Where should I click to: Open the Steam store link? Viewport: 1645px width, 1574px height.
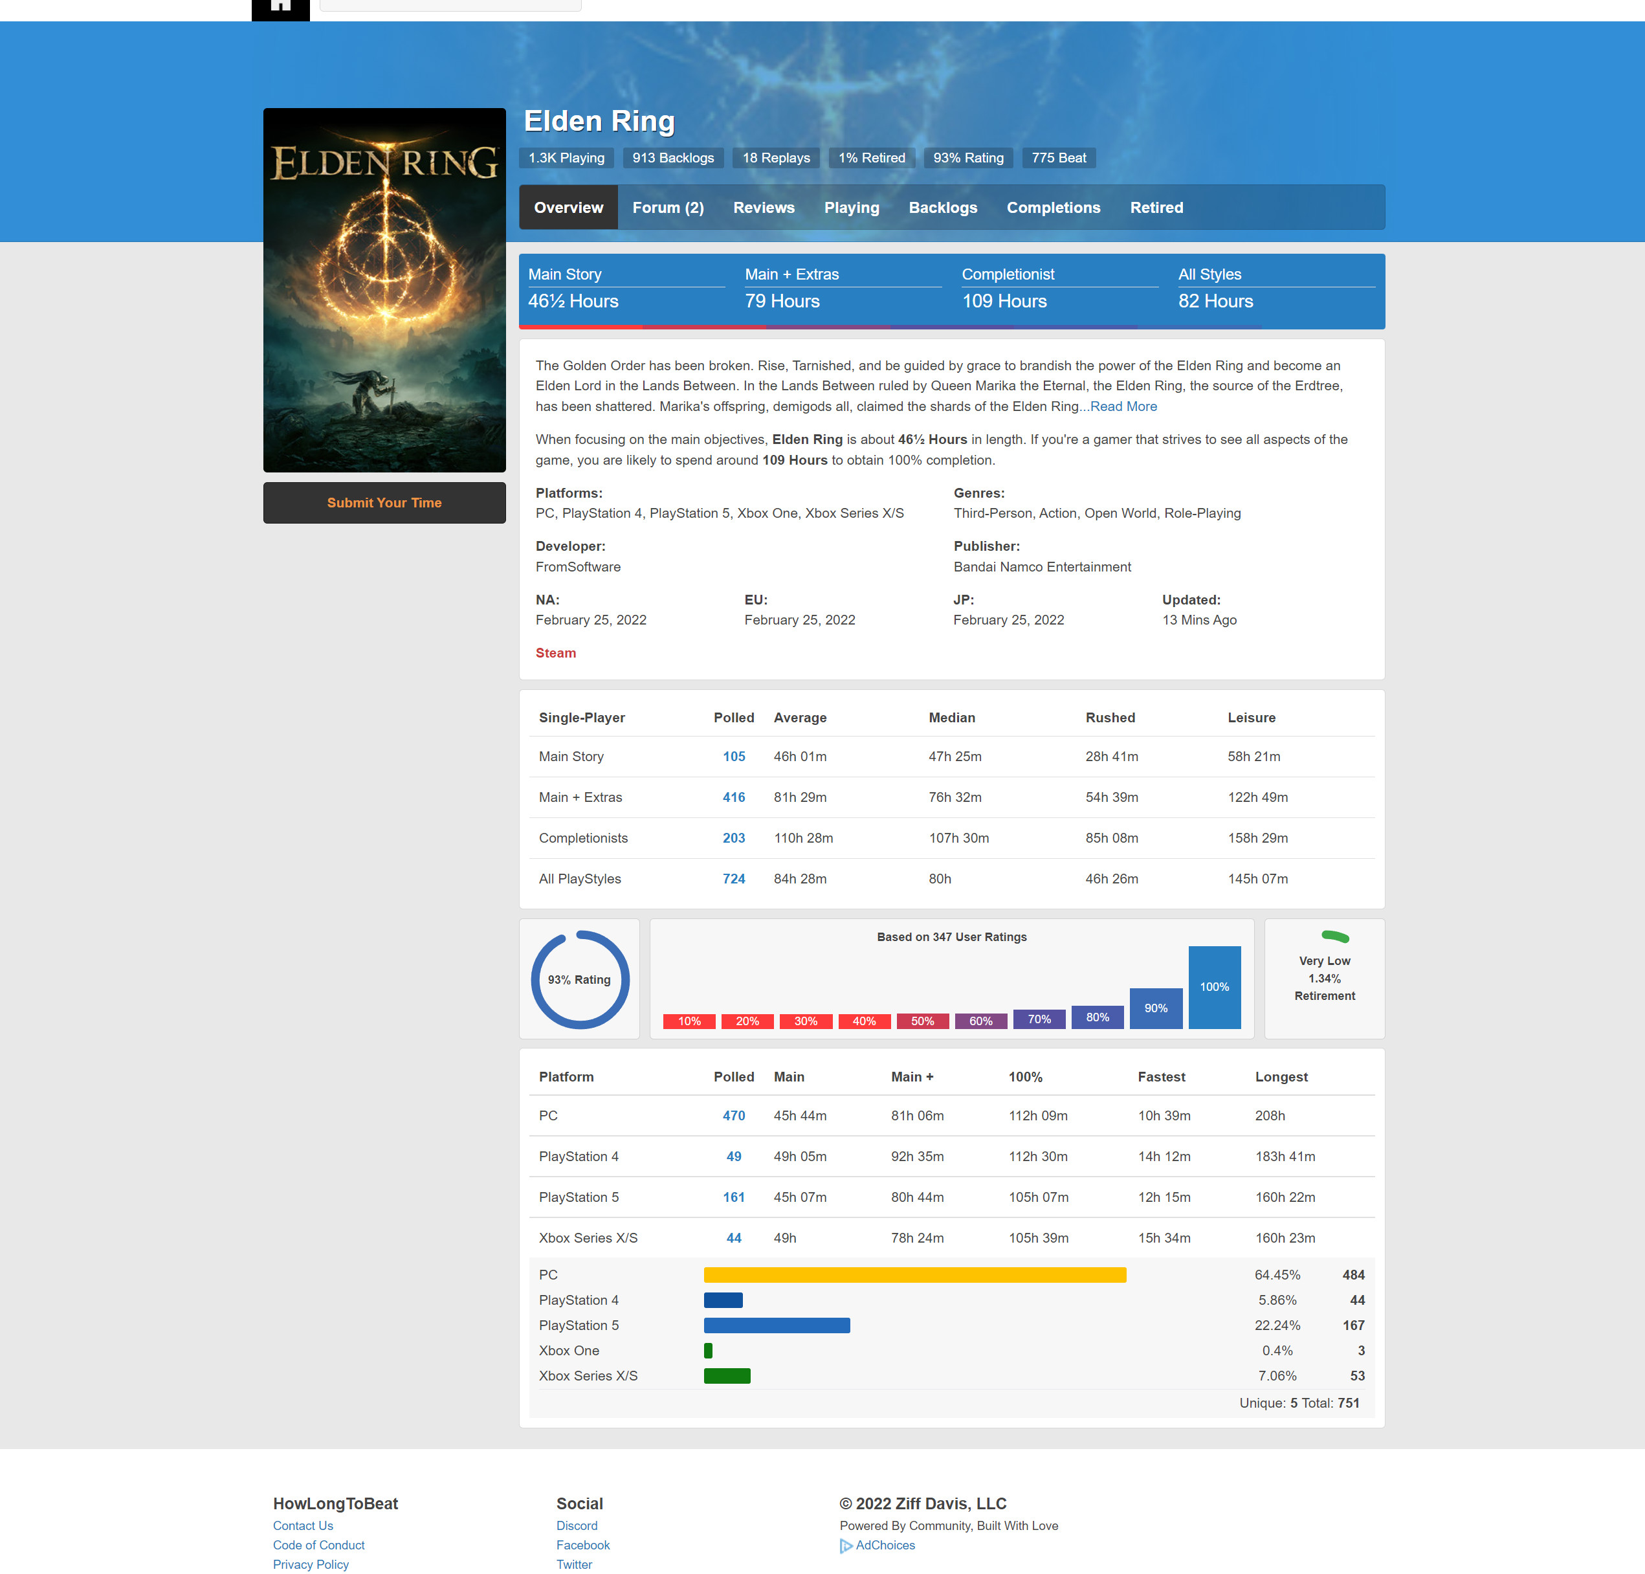point(555,653)
